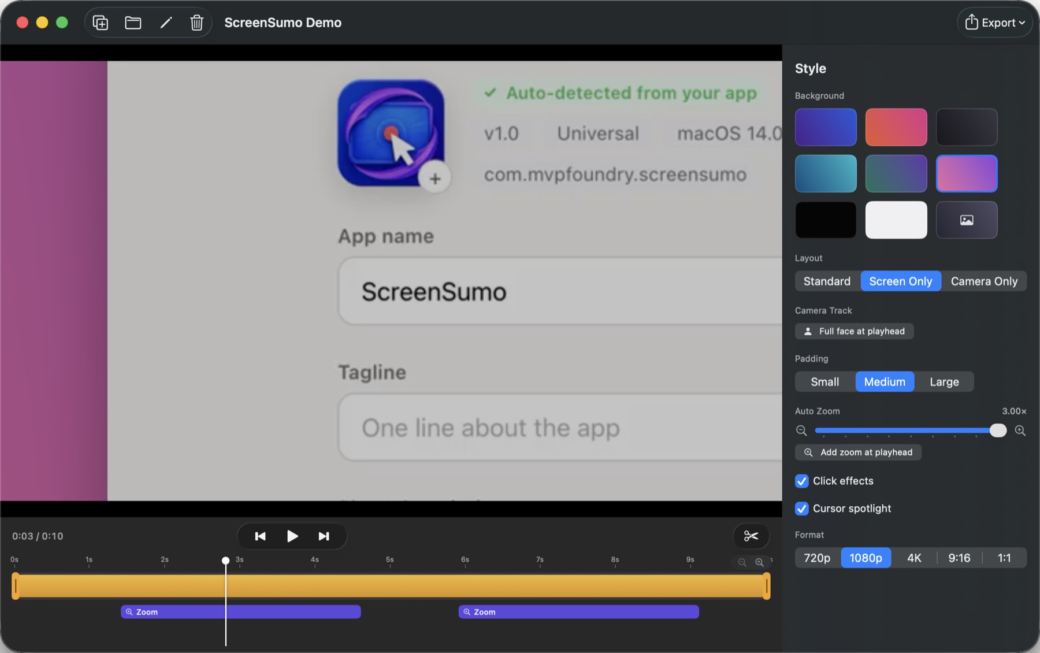Switch layout to Screen Only

coord(901,281)
